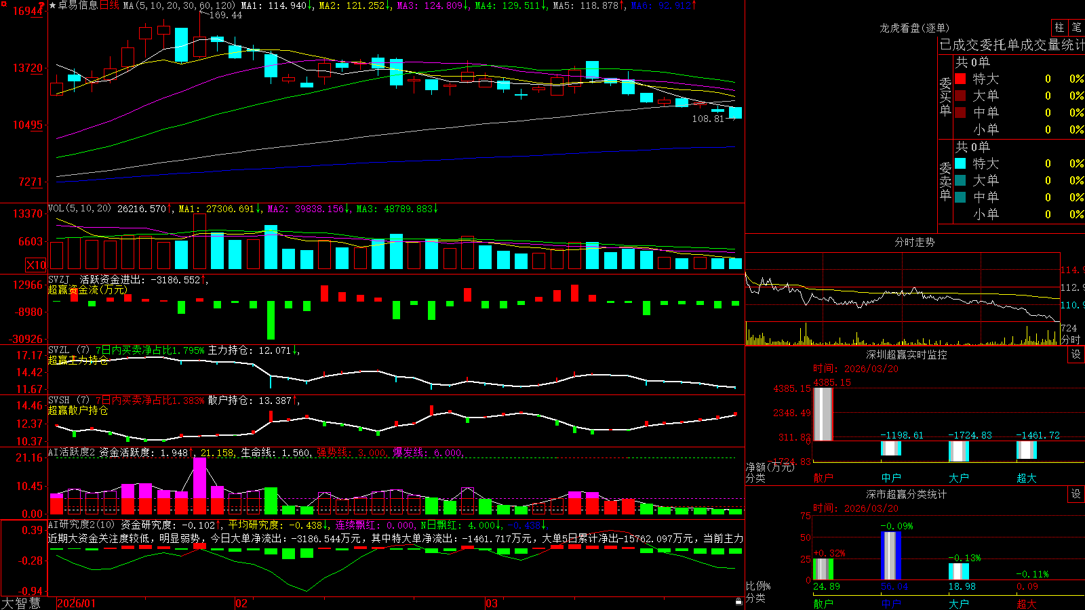Image resolution: width=1085 pixels, height=610 pixels.
Task: Click the lock icon at the bottom of the chart
Action: 738,601
